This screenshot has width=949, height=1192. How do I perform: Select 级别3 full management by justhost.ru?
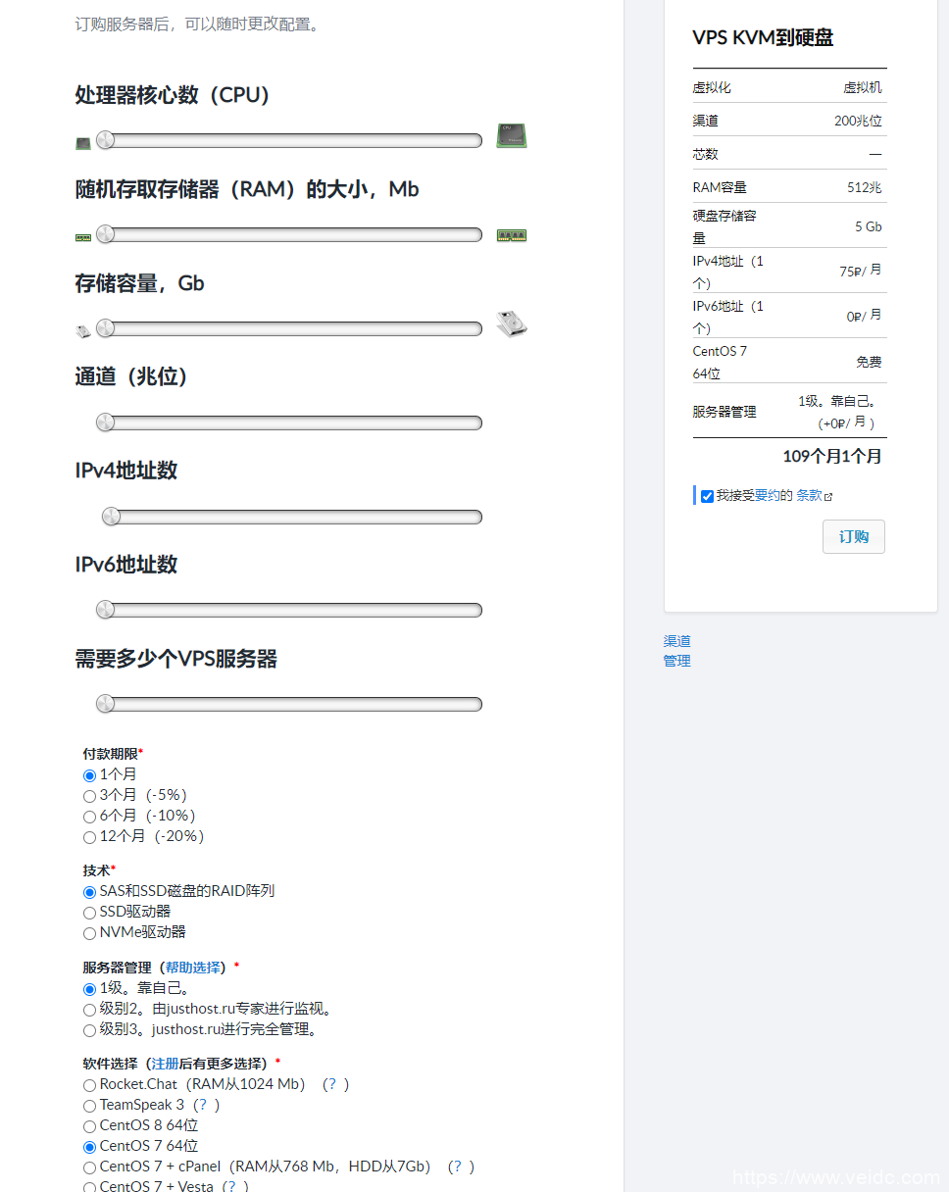pyautogui.click(x=90, y=1030)
